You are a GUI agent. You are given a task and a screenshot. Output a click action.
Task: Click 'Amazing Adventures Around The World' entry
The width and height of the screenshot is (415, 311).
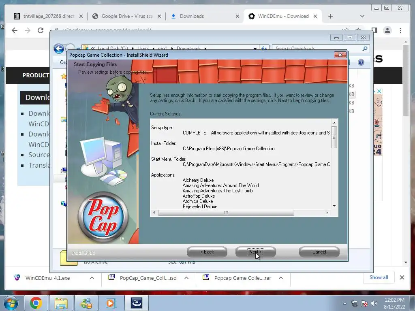click(220, 185)
